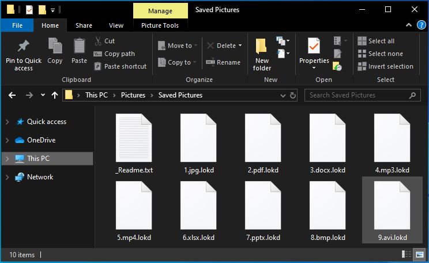Open the File tab

pyautogui.click(x=17, y=25)
